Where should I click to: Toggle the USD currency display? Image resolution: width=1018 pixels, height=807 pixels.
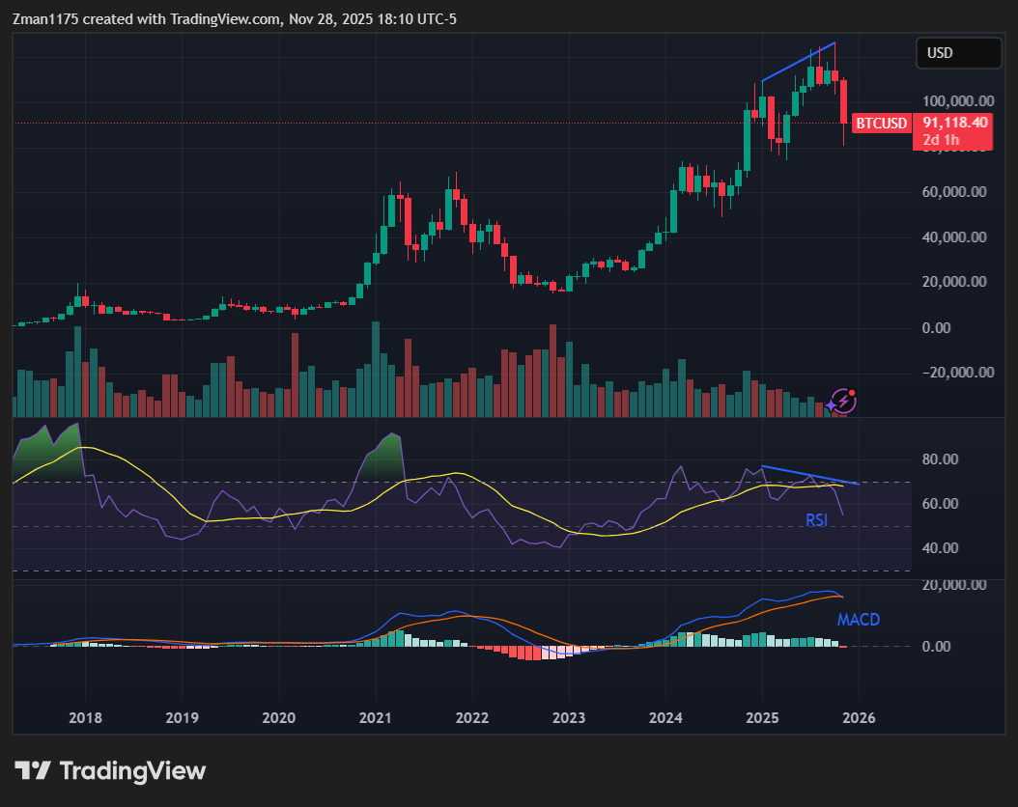(958, 53)
